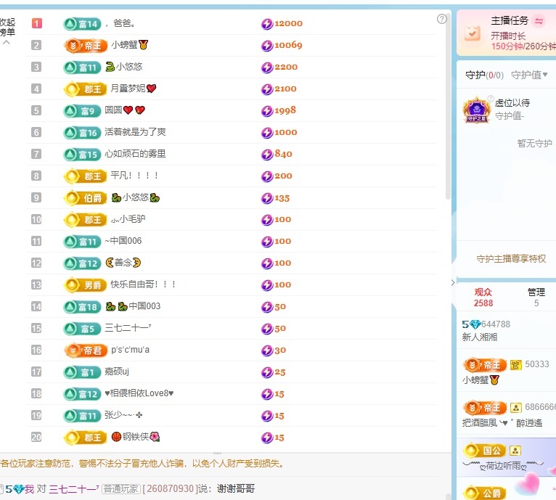
Task: Click 帝王 badge next to 小螃蟹 in ranking
Action: point(86,46)
